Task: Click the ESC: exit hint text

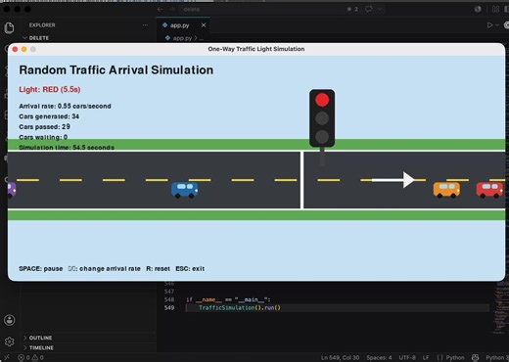Action: tap(190, 269)
